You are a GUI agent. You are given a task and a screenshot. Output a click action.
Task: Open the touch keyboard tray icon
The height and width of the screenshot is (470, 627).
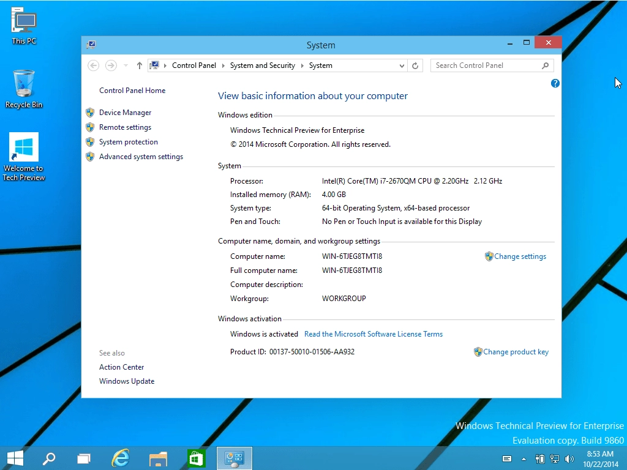[506, 459]
